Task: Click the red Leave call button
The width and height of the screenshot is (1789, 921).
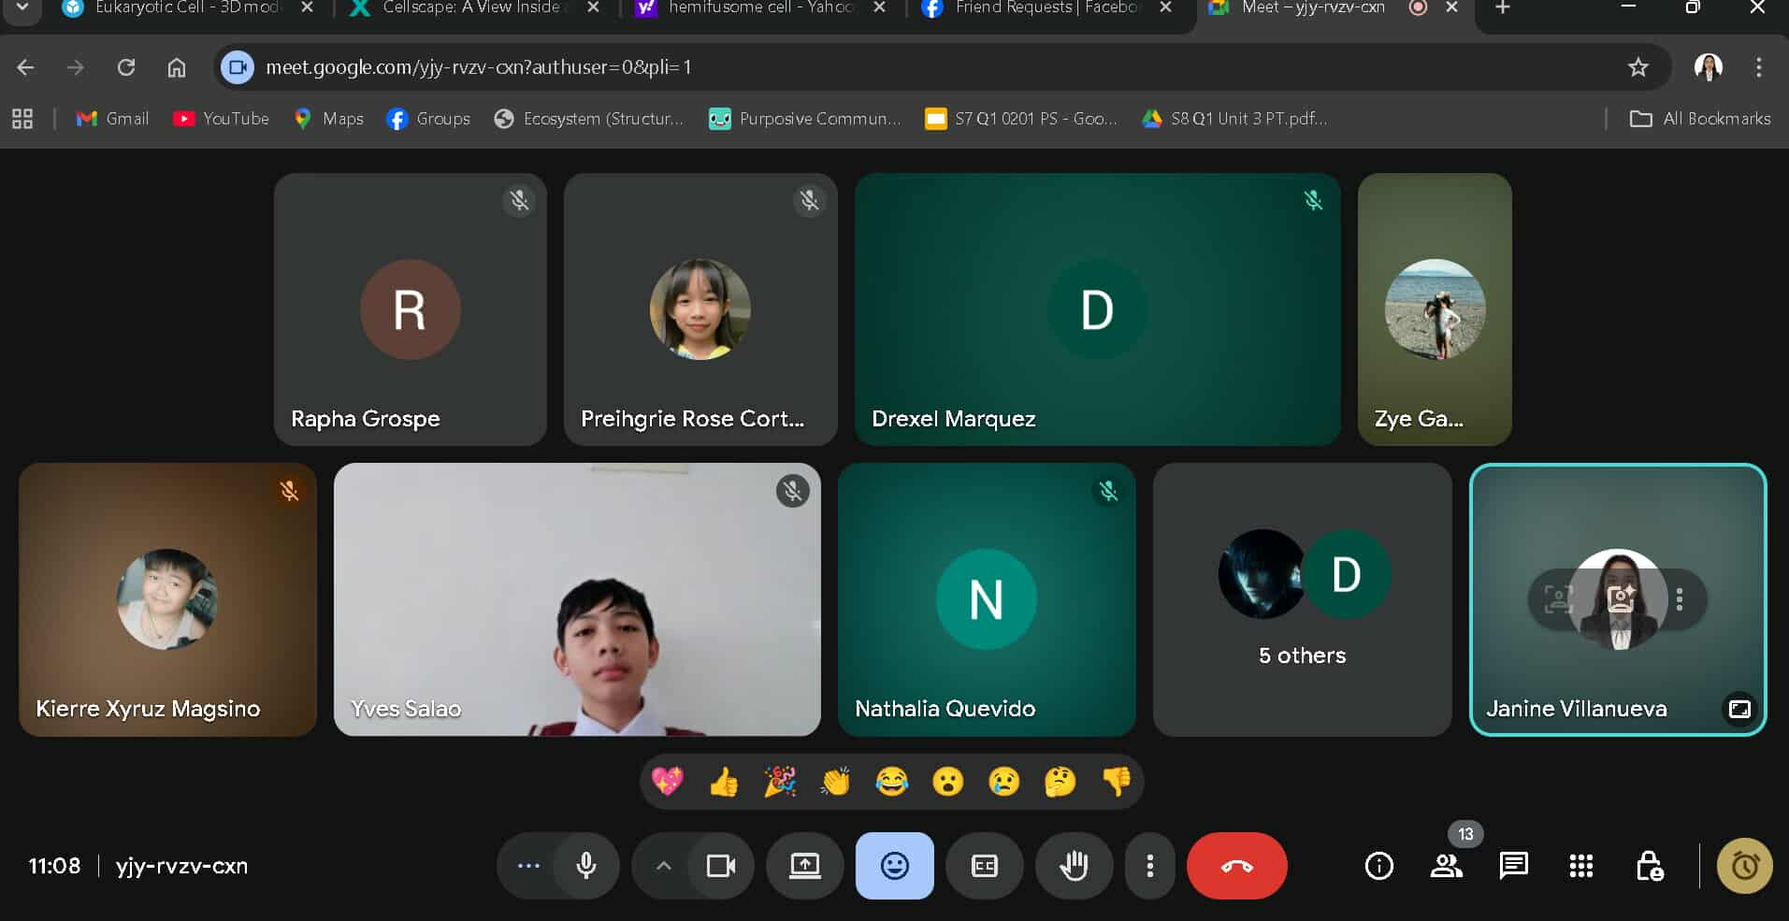Action: (x=1236, y=866)
